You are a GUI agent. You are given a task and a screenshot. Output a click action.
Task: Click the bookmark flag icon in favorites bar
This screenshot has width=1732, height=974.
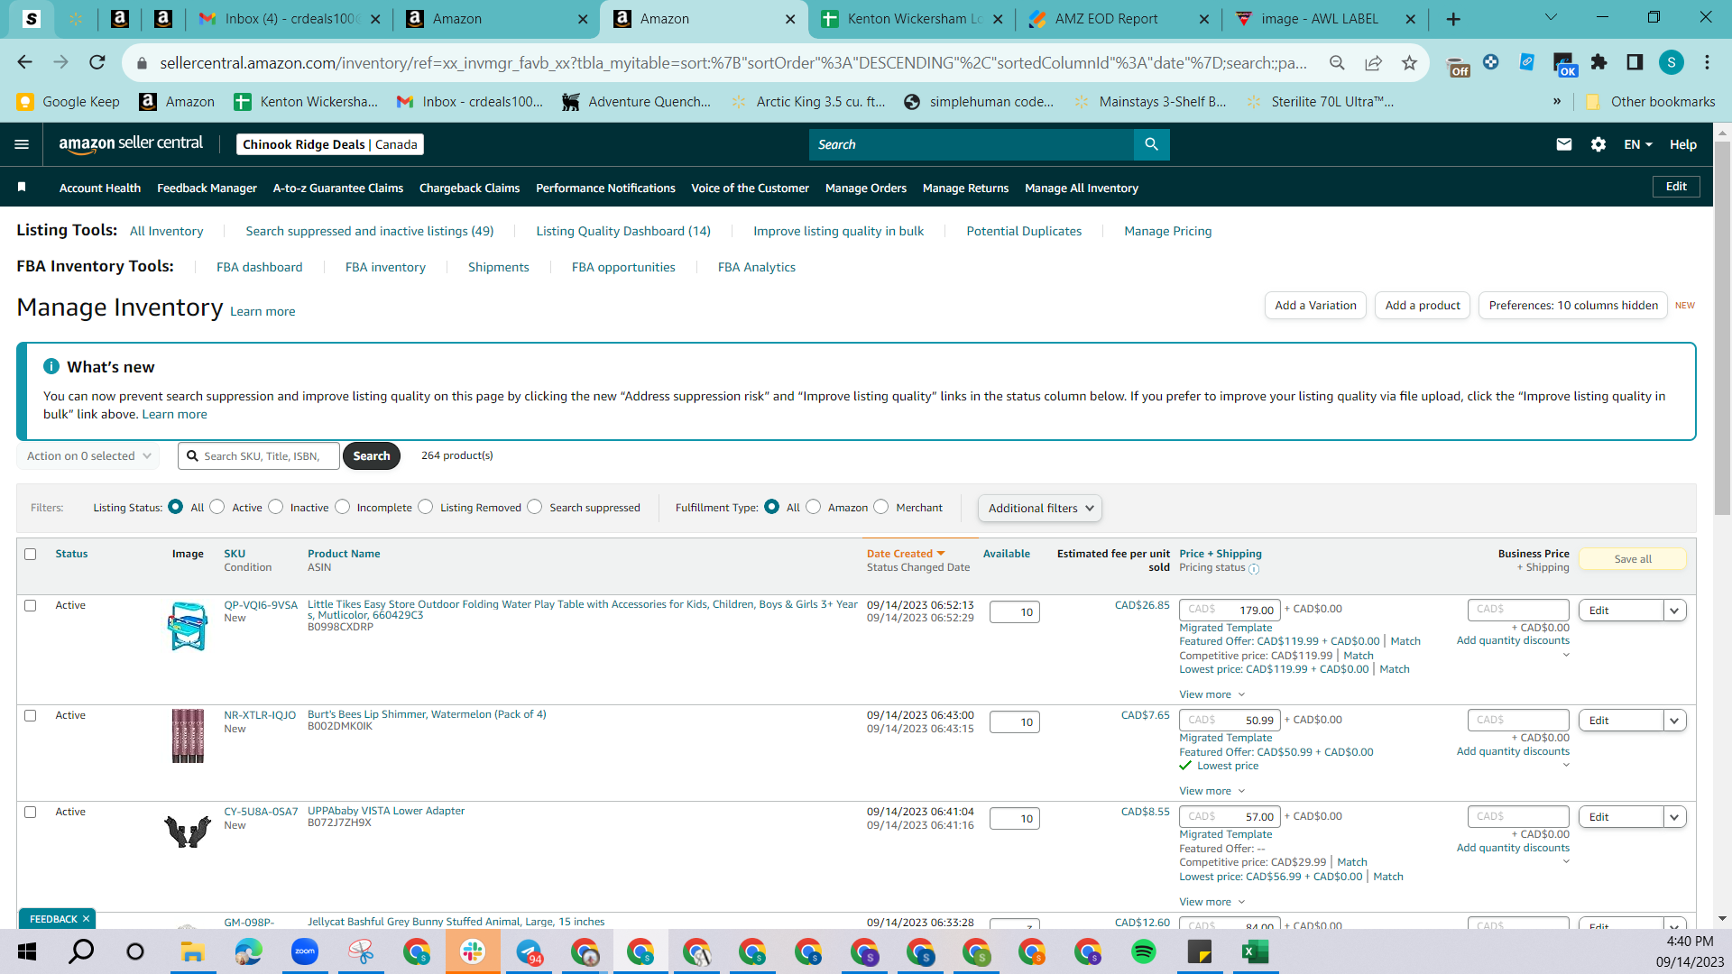[x=22, y=188]
